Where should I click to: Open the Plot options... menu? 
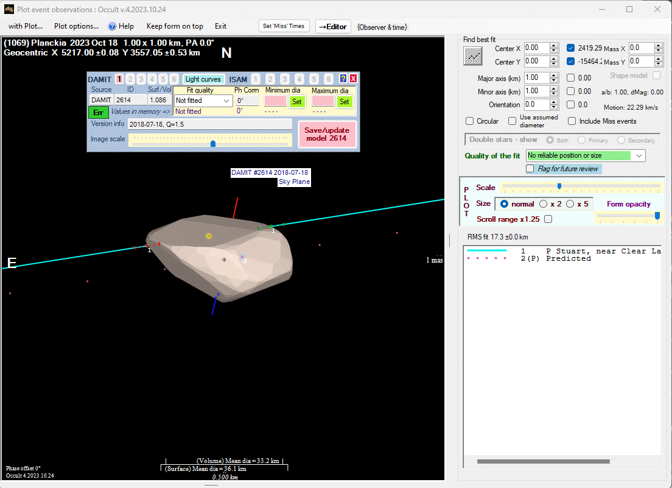[76, 26]
